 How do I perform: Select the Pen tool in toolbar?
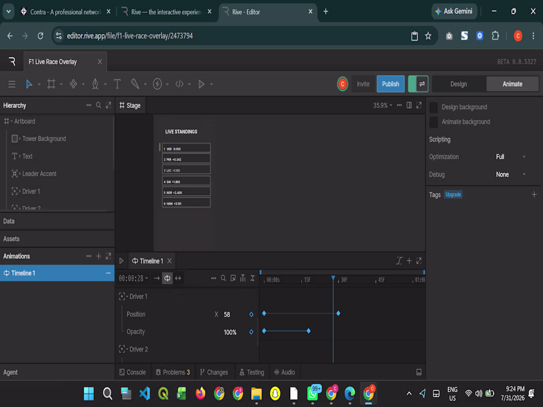[x=95, y=84]
